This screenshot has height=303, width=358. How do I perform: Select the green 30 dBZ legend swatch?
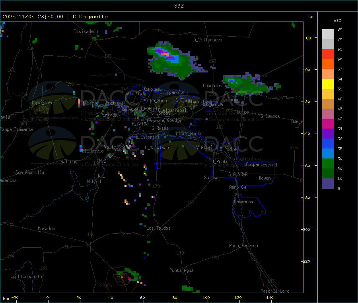[x=328, y=163]
